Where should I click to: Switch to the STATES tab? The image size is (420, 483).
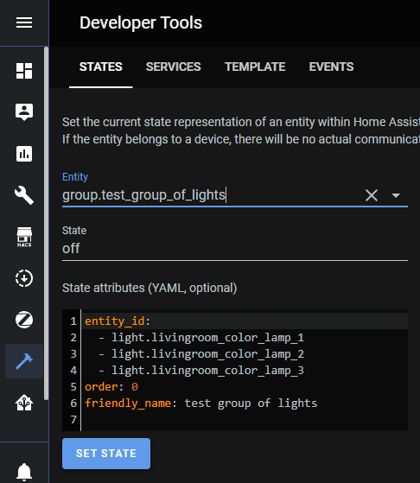coord(101,67)
